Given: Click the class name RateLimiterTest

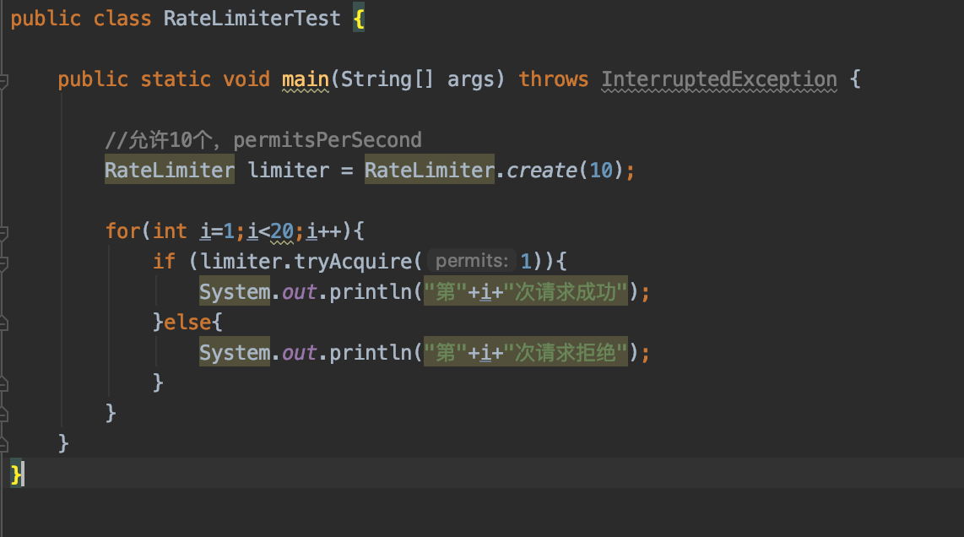Looking at the screenshot, I should coord(252,19).
